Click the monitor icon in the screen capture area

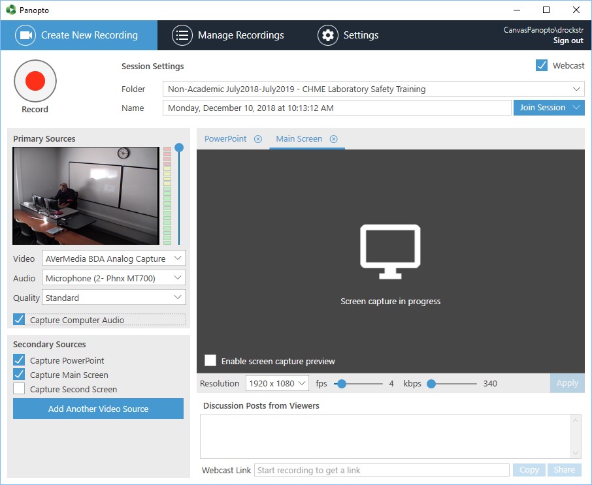tap(390, 251)
